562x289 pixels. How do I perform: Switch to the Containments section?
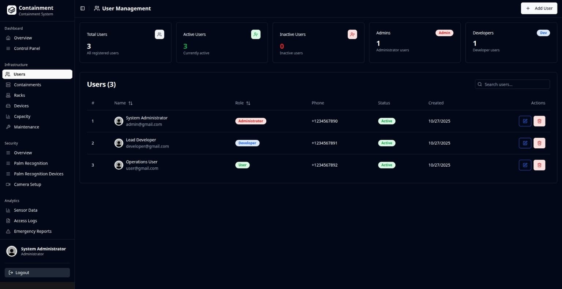point(27,85)
